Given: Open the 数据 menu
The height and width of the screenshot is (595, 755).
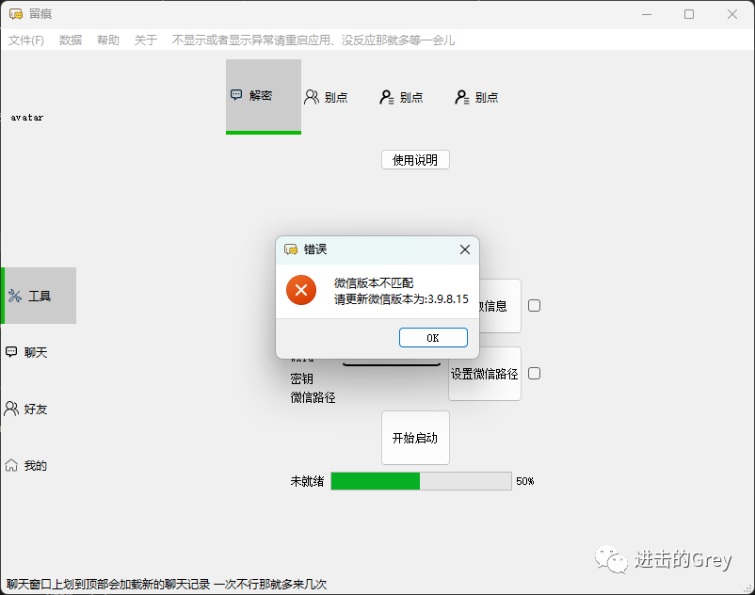Looking at the screenshot, I should [71, 40].
